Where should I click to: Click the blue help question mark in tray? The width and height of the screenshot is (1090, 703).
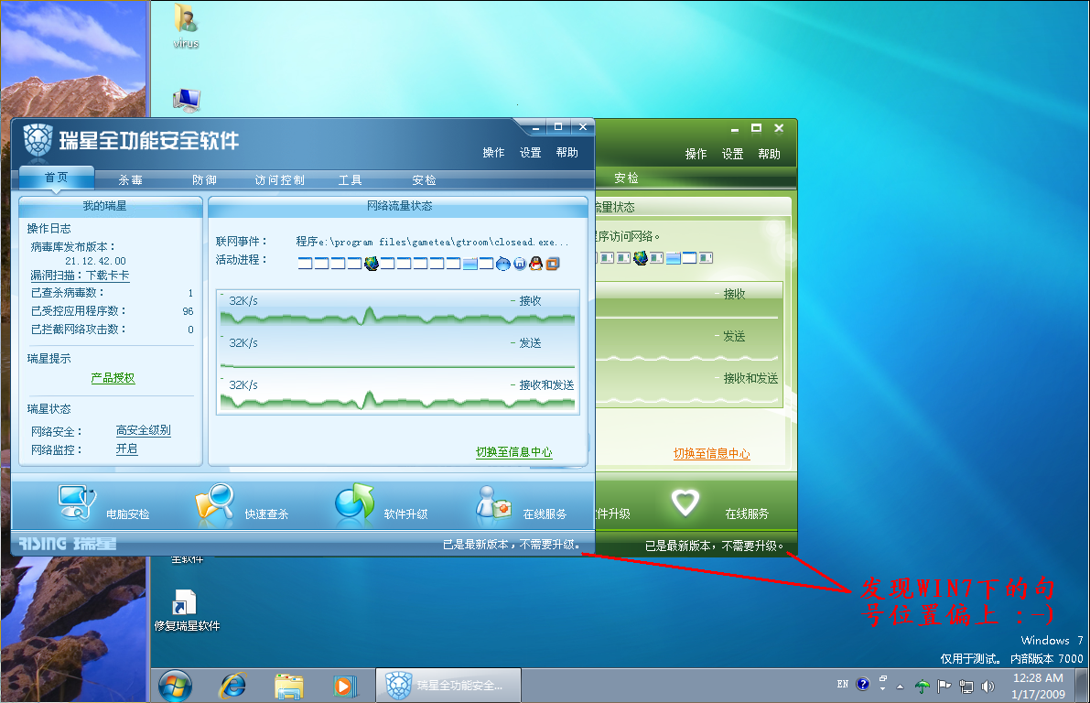tap(863, 684)
